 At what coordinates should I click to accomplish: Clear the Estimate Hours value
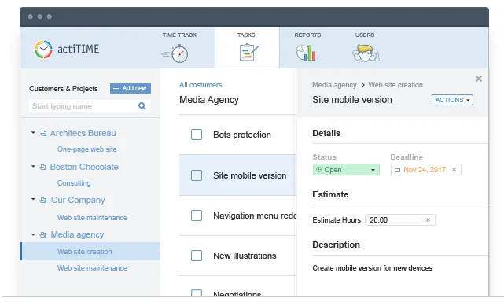(428, 219)
